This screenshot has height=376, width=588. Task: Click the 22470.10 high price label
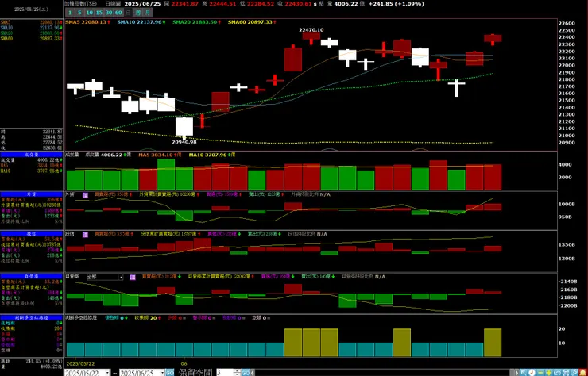pyautogui.click(x=311, y=30)
